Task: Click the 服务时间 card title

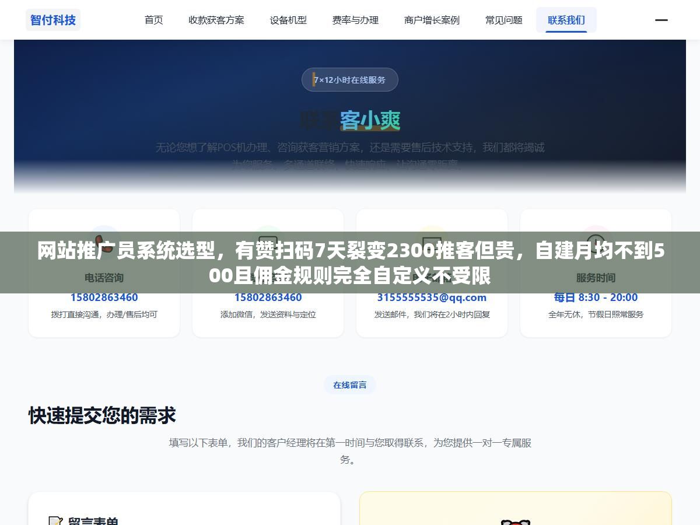Action: pos(596,278)
